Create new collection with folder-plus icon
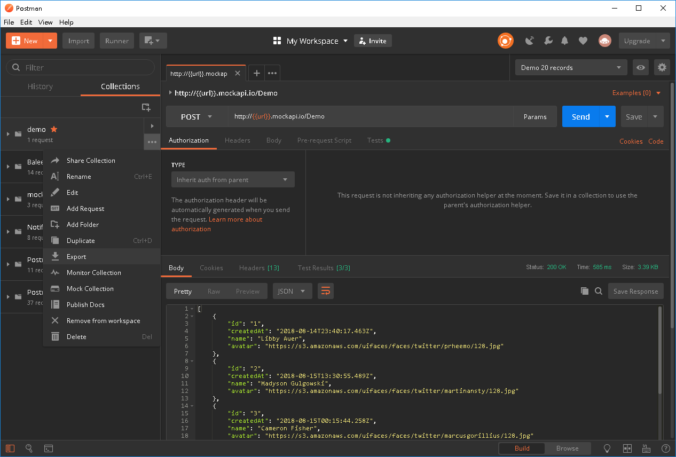This screenshot has width=676, height=457. 146,107
